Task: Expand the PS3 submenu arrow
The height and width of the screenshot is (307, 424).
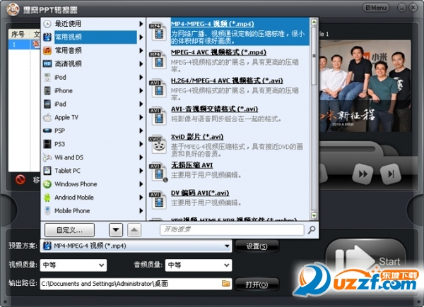Action: pos(141,144)
